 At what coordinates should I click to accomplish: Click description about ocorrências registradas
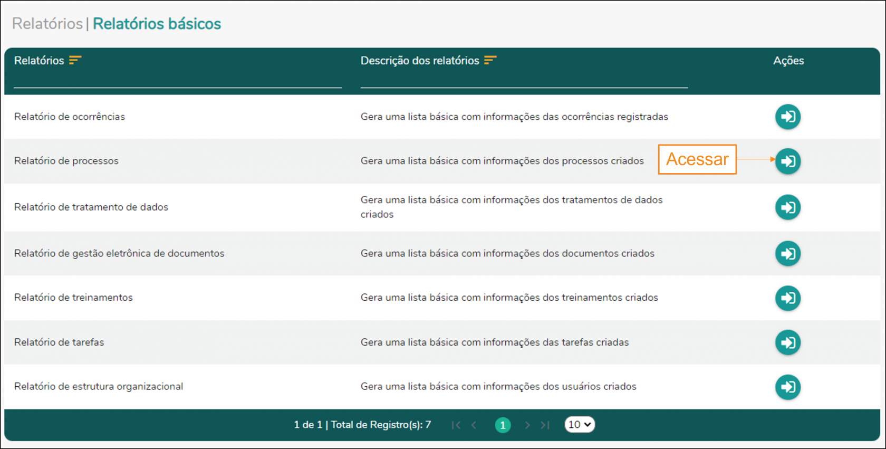pyautogui.click(x=514, y=117)
